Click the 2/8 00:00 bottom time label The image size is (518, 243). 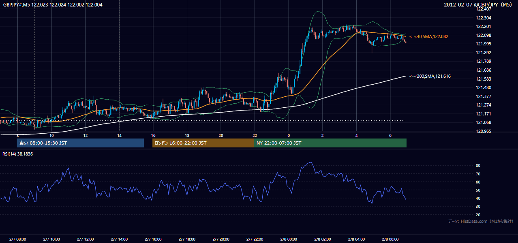(x=289, y=239)
